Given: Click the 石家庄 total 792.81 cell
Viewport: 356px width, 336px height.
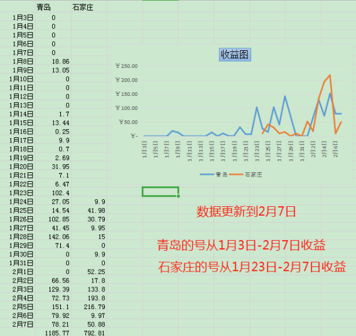Looking at the screenshot, I should pos(89,333).
